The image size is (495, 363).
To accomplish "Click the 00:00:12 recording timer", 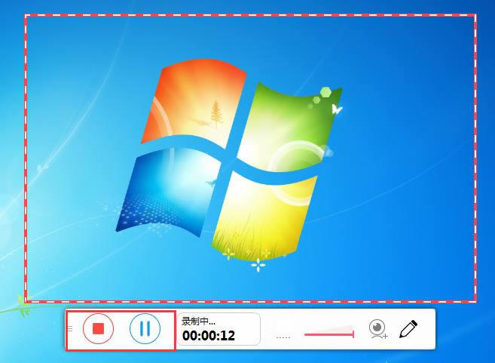I will tap(209, 336).
